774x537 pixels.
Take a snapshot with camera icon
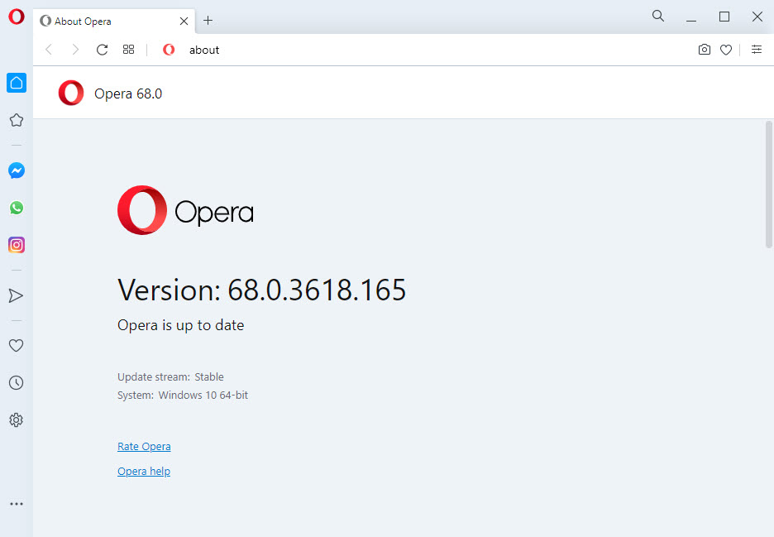[x=705, y=50]
